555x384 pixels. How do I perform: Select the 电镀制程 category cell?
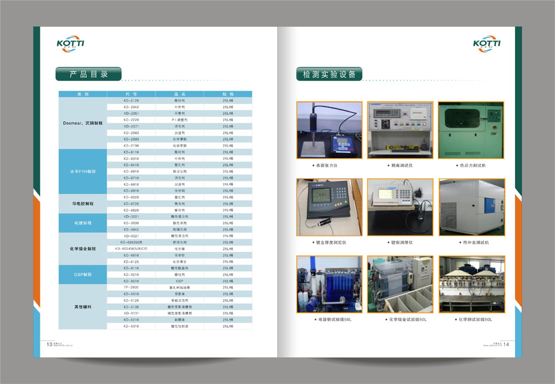83,223
